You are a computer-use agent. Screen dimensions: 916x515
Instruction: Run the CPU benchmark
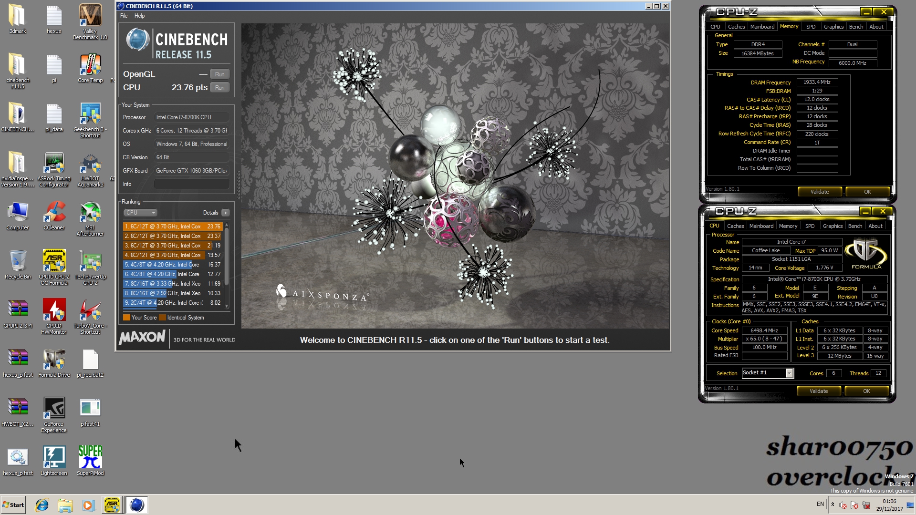pos(219,88)
